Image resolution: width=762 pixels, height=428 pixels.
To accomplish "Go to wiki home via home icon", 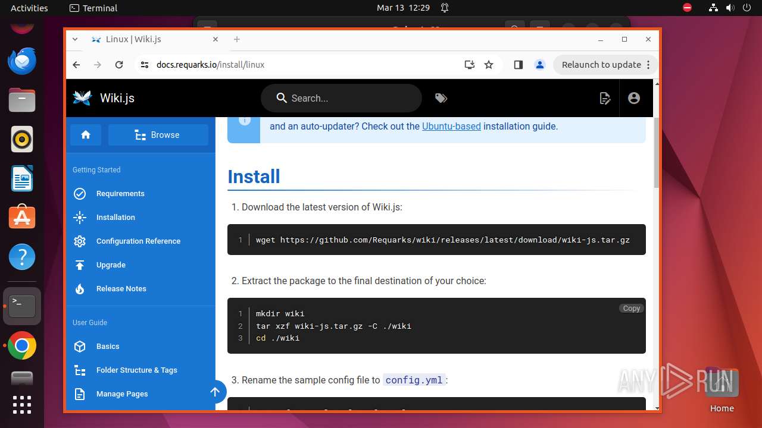I will (x=86, y=135).
